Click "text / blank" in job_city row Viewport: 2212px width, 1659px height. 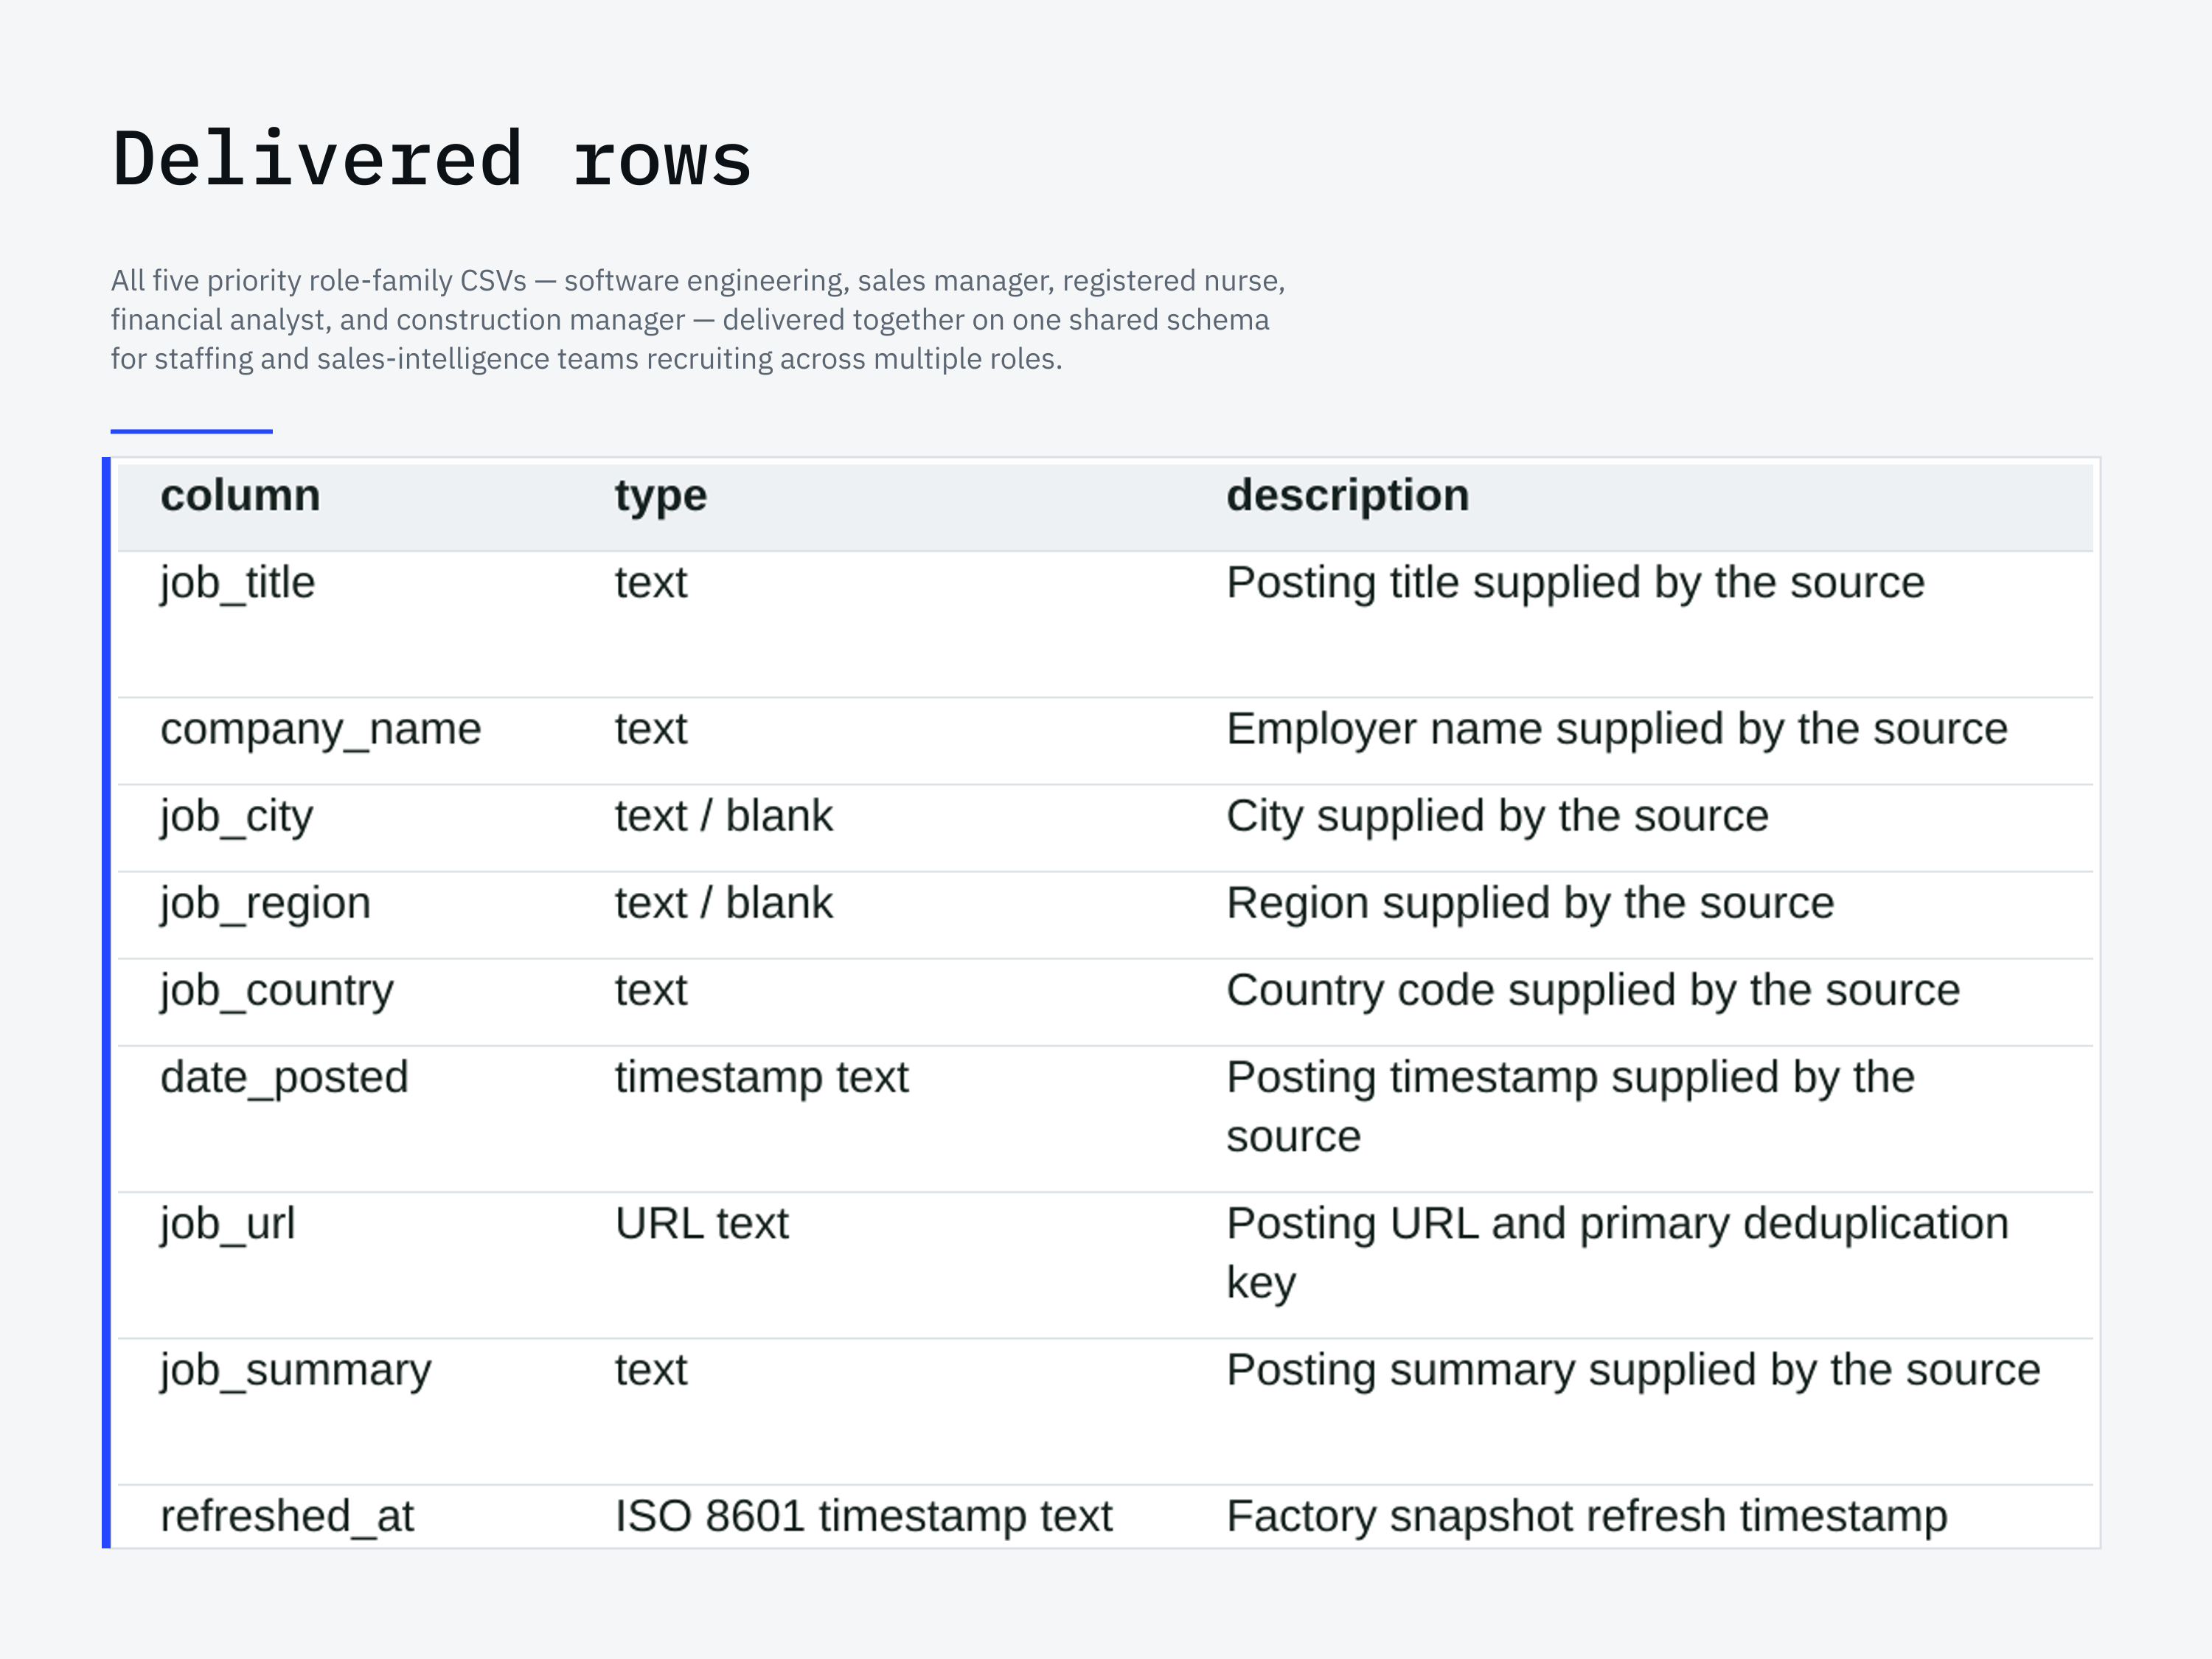723,817
